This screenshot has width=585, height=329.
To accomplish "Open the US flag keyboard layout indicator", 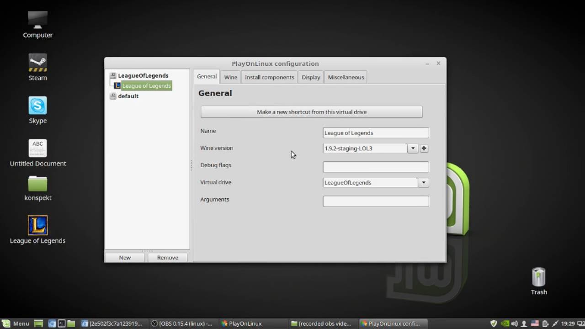I will [x=535, y=324].
